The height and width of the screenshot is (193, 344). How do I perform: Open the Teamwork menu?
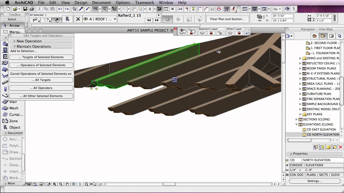[145, 3]
